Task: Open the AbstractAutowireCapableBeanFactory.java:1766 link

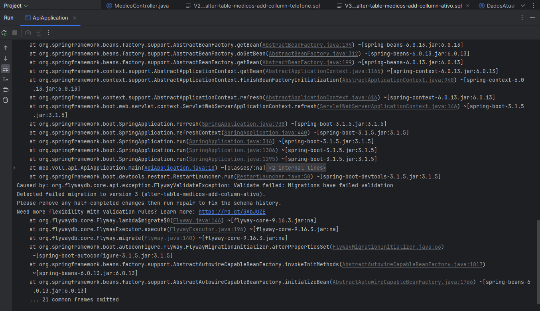Action: 403,282
